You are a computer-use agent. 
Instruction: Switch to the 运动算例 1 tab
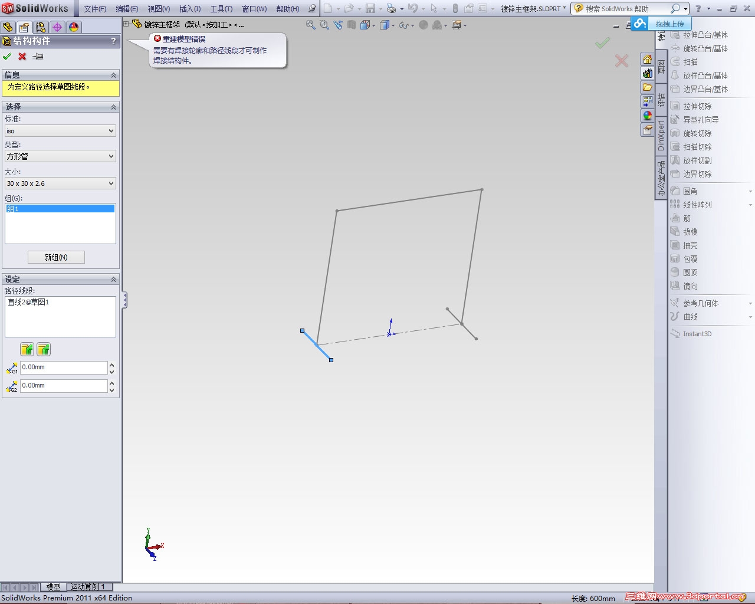(x=88, y=587)
